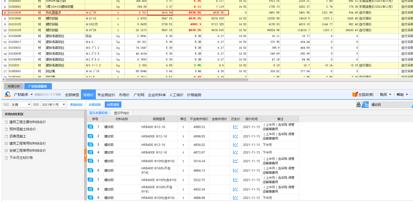Open the history price chart for row 5
The height and width of the screenshot is (203, 413).
tap(235, 161)
